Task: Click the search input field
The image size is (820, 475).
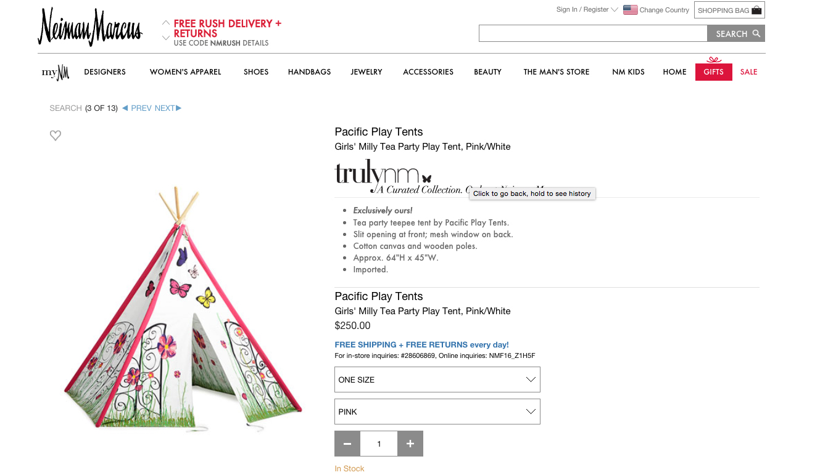Action: pos(593,34)
